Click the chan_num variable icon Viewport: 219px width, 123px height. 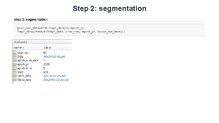[15, 53]
